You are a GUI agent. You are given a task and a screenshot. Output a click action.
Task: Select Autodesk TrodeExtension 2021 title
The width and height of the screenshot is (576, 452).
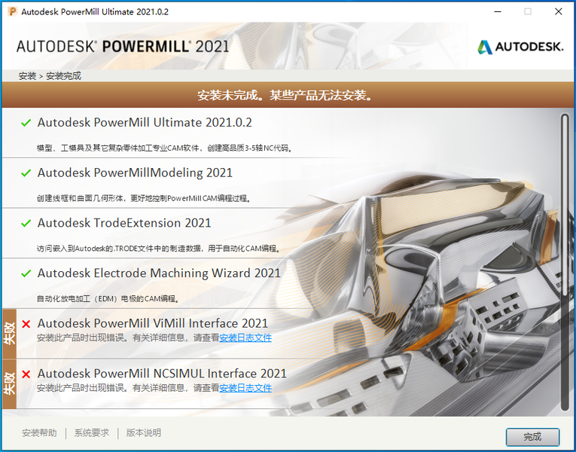coord(124,223)
